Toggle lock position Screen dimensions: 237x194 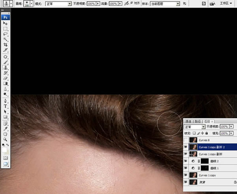203,133
